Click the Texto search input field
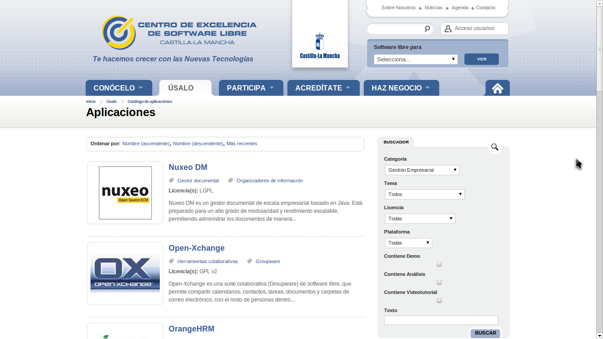603x339 pixels. 441,320
